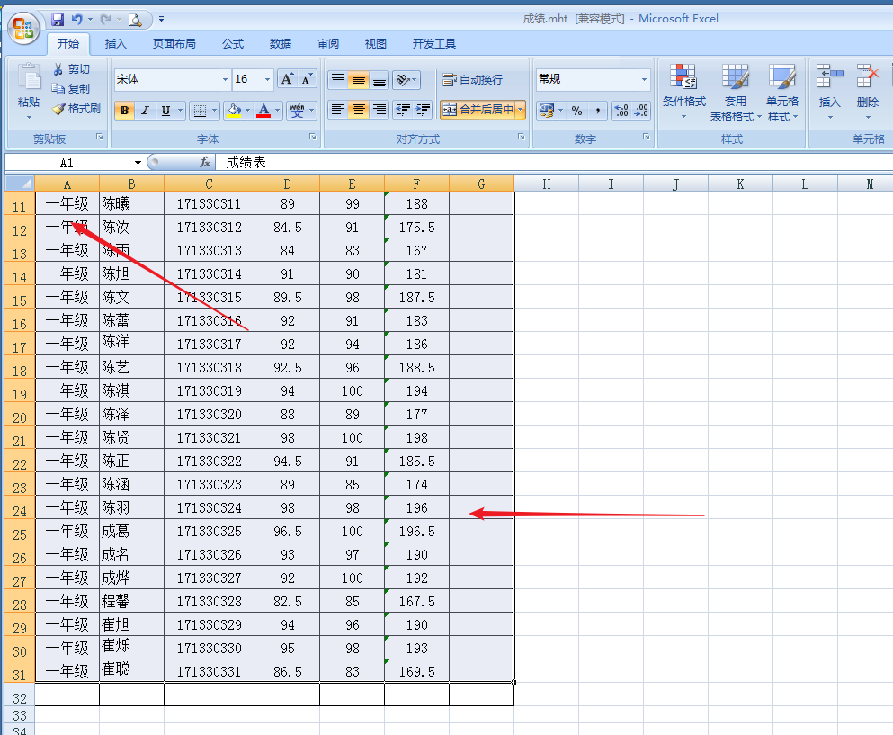This screenshot has height=735, width=893.
Task: Open the number format dropdown (常规)
Action: (644, 80)
